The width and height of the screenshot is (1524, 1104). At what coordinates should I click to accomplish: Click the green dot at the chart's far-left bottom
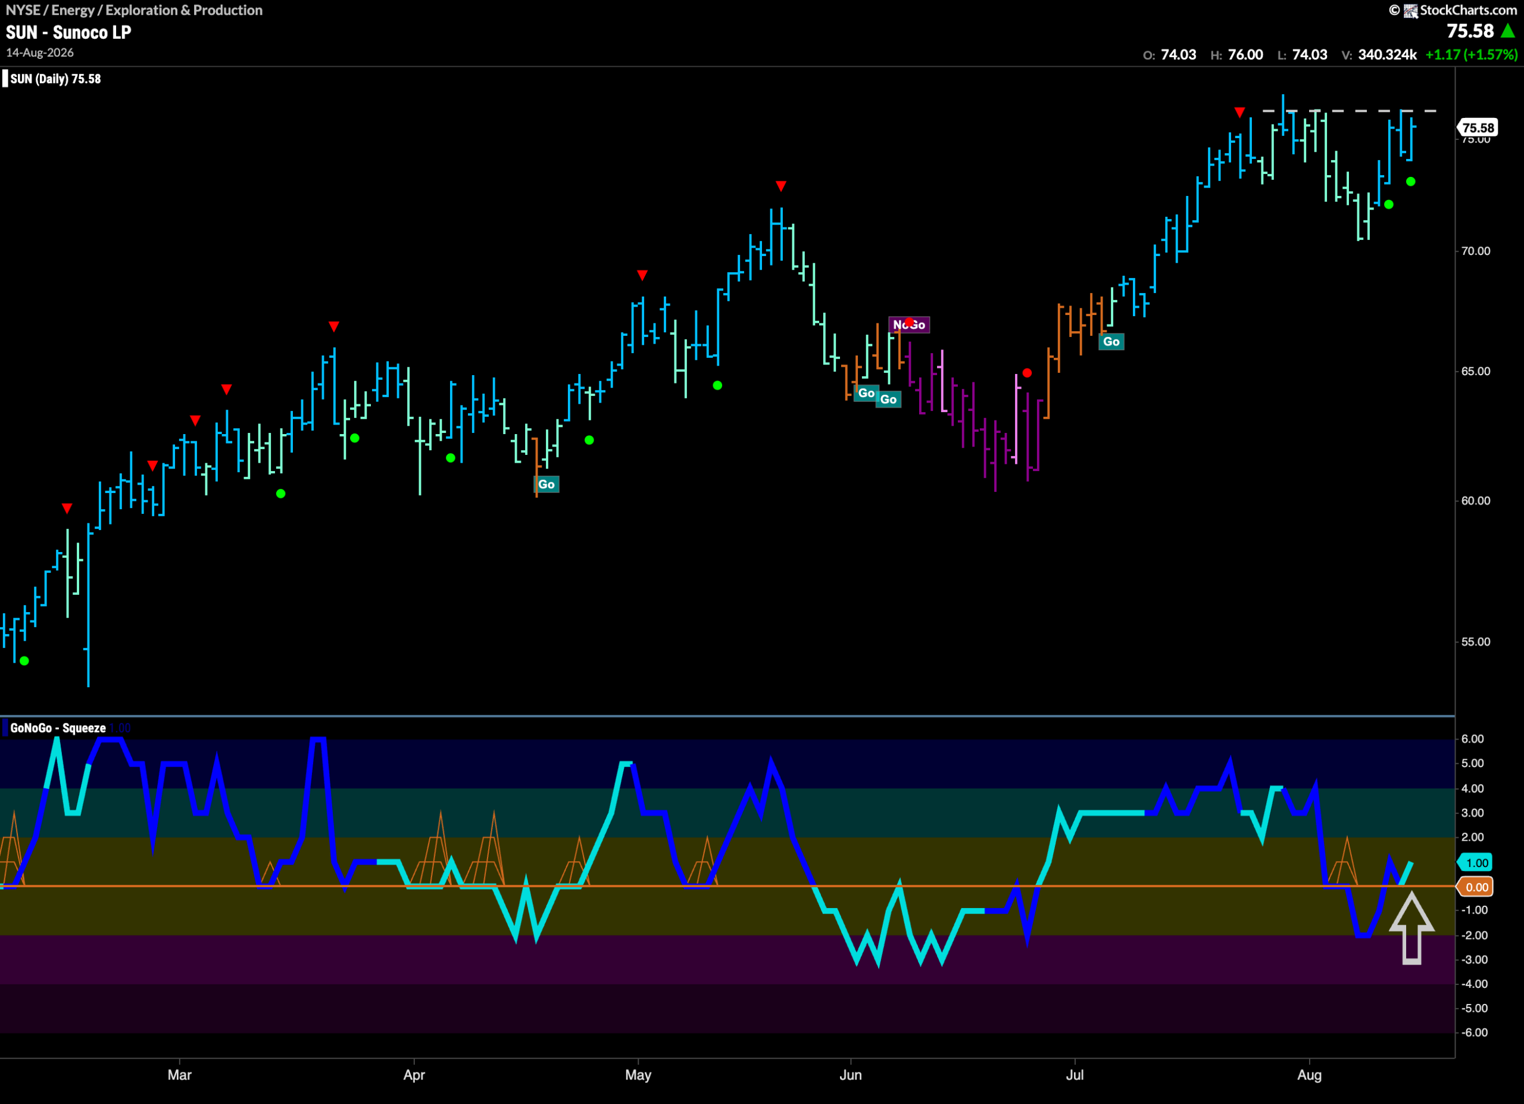tap(24, 661)
